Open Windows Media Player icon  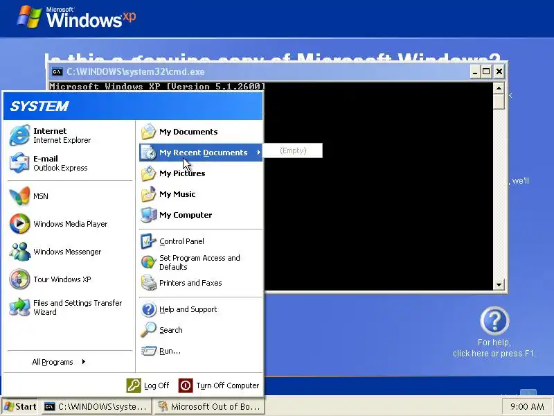pos(19,223)
